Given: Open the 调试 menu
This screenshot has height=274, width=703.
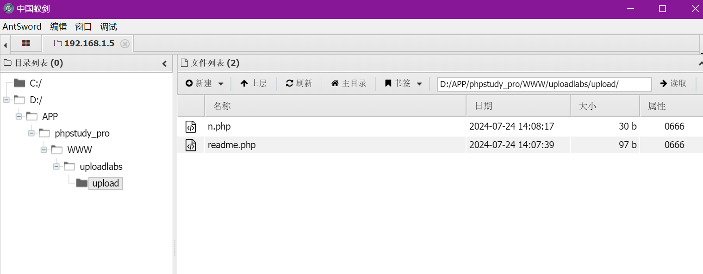Looking at the screenshot, I should pos(108,26).
